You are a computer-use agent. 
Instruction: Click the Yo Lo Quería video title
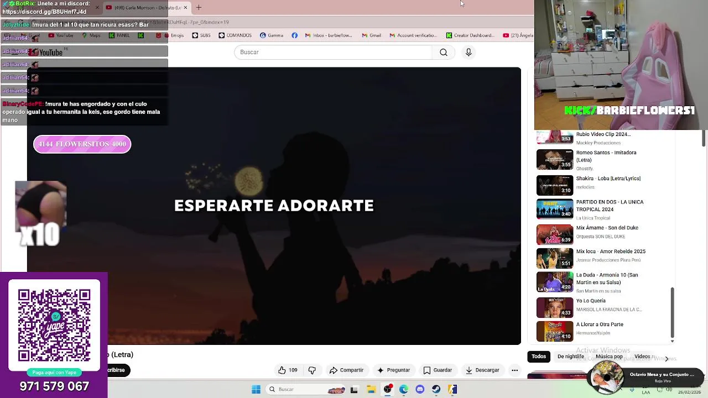[x=591, y=301]
